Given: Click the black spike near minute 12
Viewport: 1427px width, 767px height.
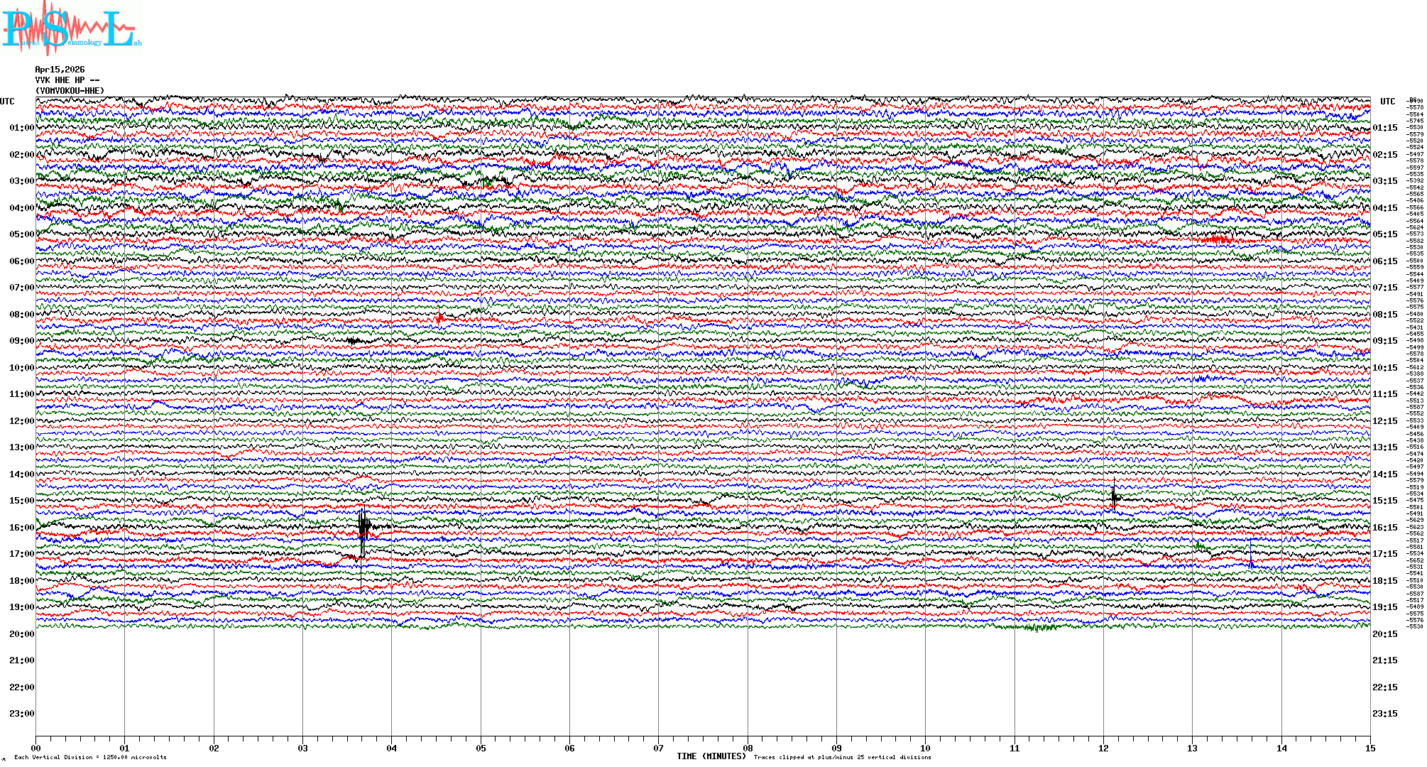Looking at the screenshot, I should click(x=1114, y=496).
